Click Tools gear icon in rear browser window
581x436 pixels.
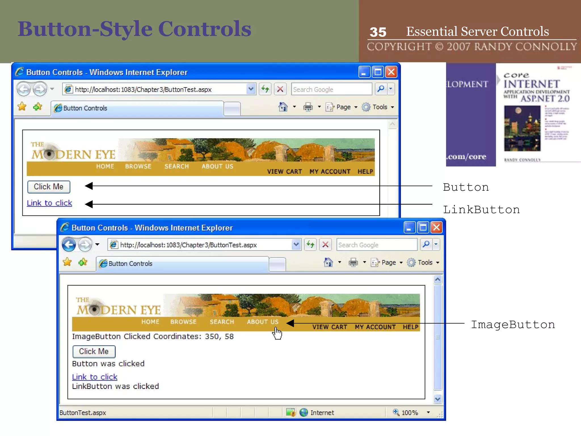(x=366, y=107)
